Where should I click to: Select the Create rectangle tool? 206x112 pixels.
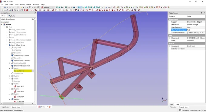(55, 10)
